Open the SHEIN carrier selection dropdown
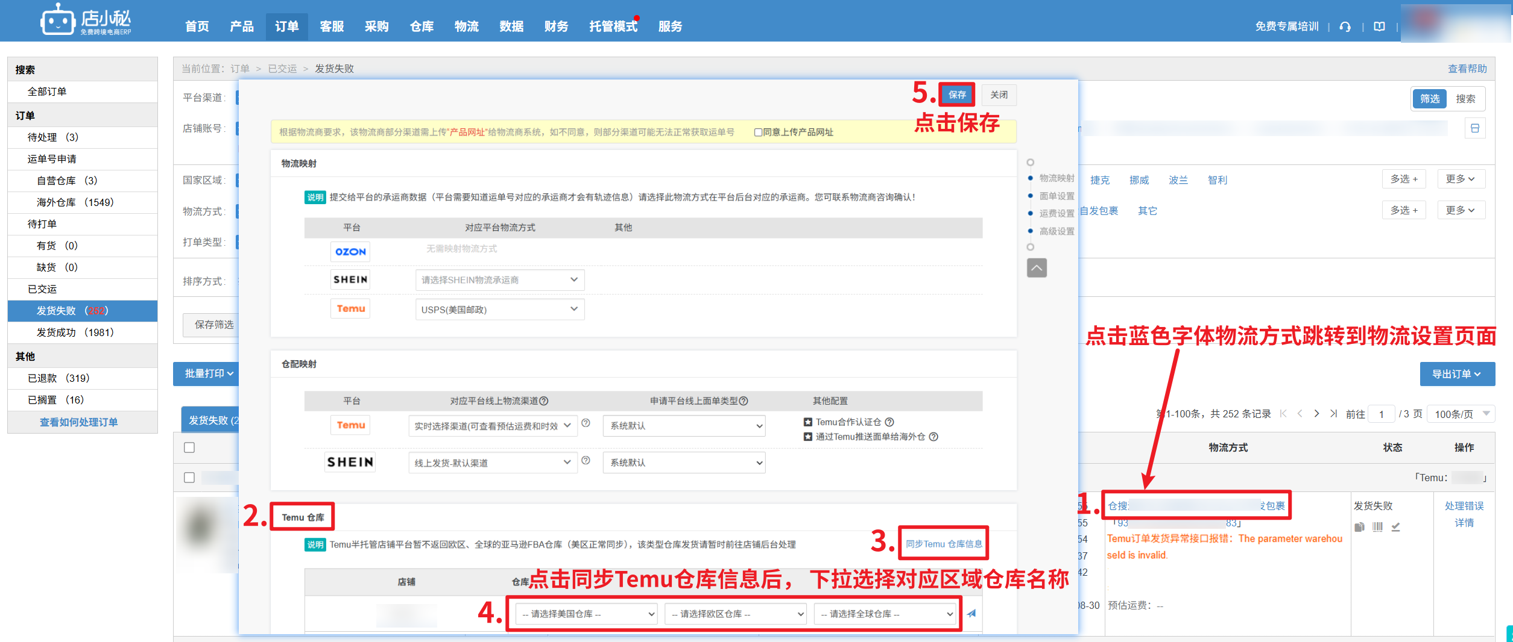The height and width of the screenshot is (642, 1513). click(x=499, y=279)
